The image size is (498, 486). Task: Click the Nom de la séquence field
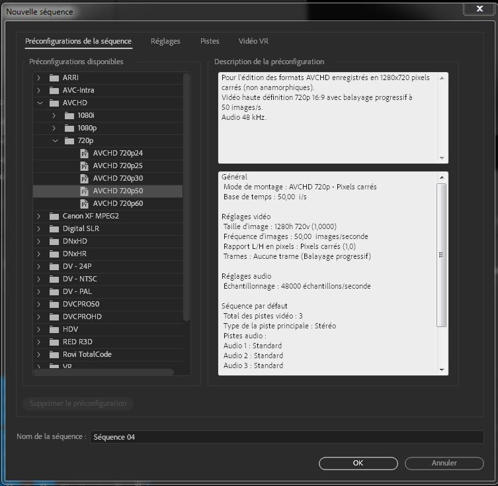[287, 437]
